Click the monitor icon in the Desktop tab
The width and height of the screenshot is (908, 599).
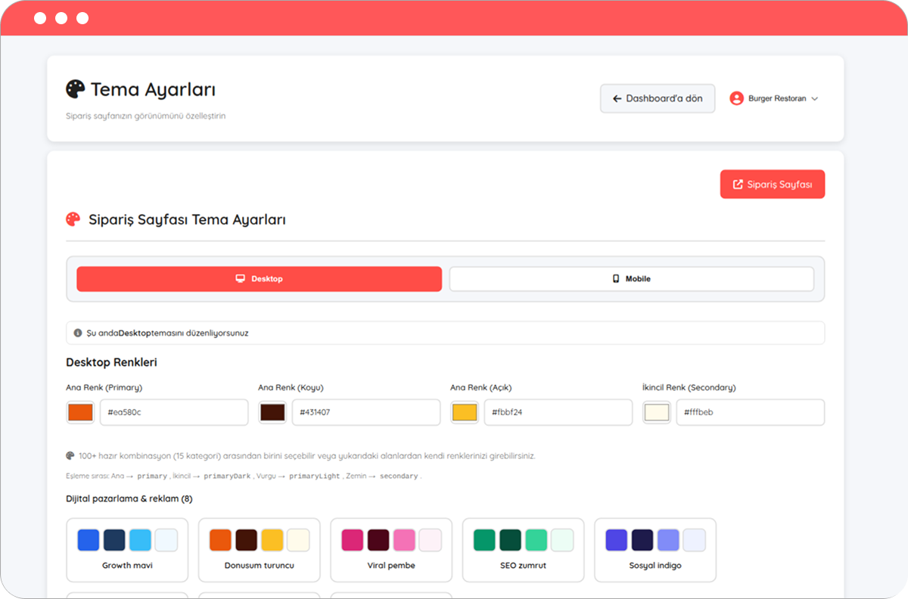241,279
